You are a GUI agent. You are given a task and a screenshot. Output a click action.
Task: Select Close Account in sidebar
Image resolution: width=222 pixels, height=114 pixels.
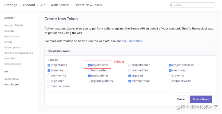(13, 64)
